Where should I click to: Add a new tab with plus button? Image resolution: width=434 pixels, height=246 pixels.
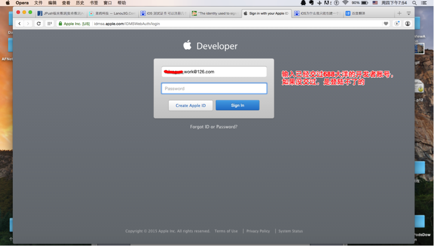[399, 13]
